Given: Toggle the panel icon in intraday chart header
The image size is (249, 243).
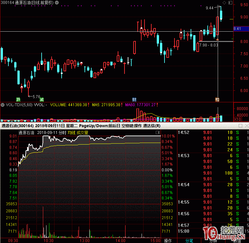Looking at the screenshot, I should tap(158, 132).
